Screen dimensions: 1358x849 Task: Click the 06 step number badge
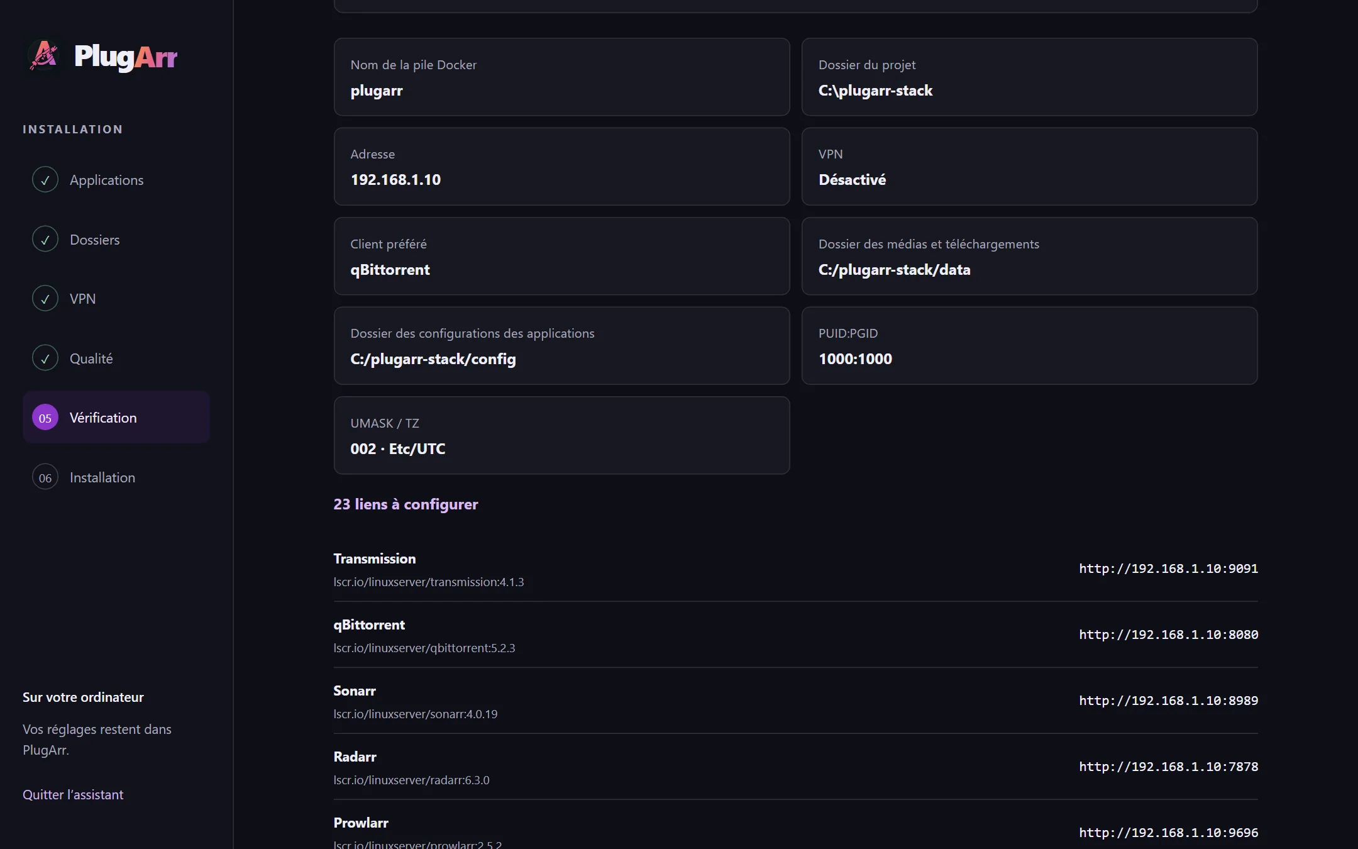click(x=45, y=477)
